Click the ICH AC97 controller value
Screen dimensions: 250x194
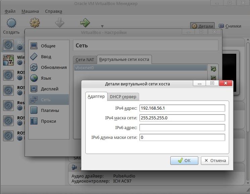pos(122,181)
